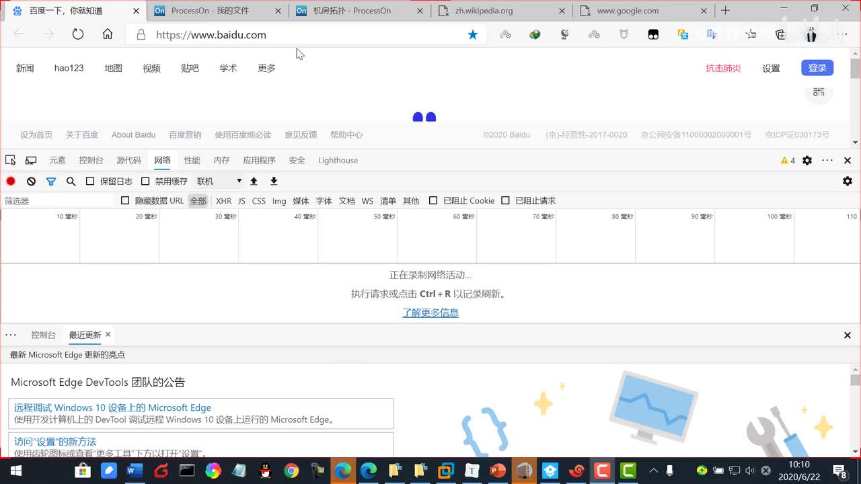Image resolution: width=861 pixels, height=484 pixels.
Task: Click the inspect element picker icon
Action: coord(11,160)
